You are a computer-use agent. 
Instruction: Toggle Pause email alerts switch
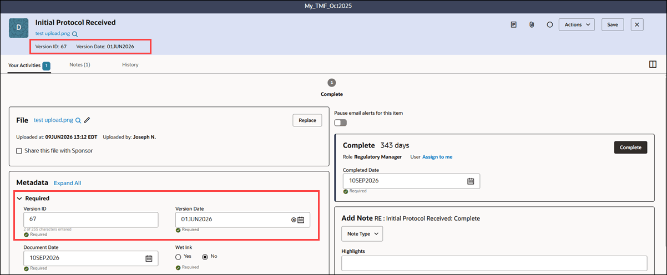pyautogui.click(x=340, y=123)
